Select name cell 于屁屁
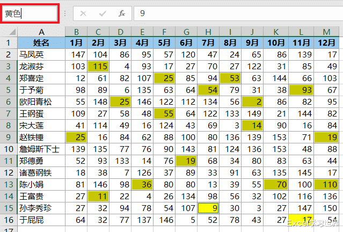 coord(41,220)
